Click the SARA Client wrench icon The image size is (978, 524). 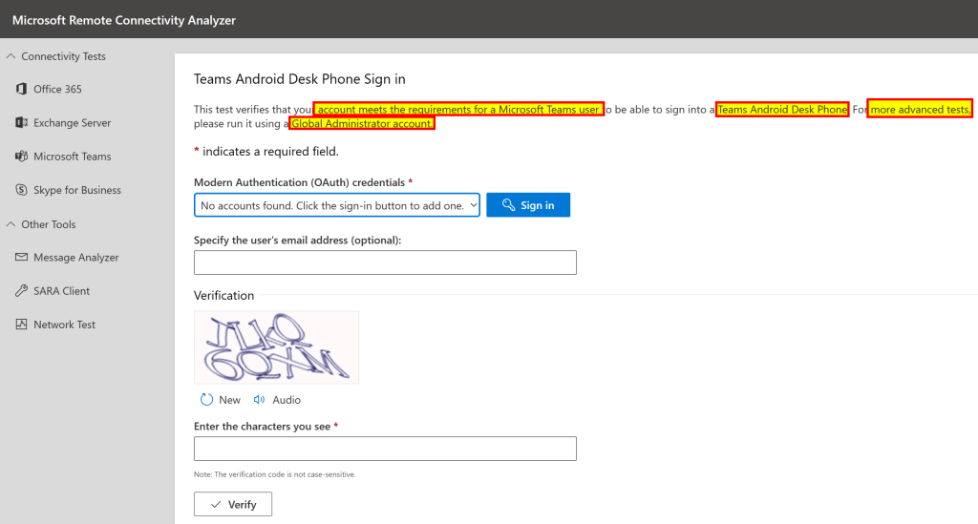pyautogui.click(x=21, y=291)
